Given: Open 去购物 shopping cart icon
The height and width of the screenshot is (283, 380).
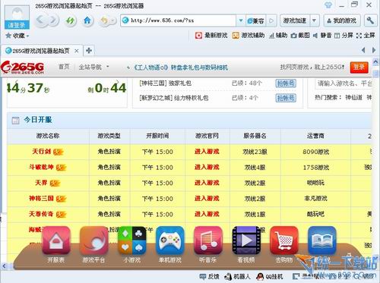Looking at the screenshot, I should (x=284, y=241).
